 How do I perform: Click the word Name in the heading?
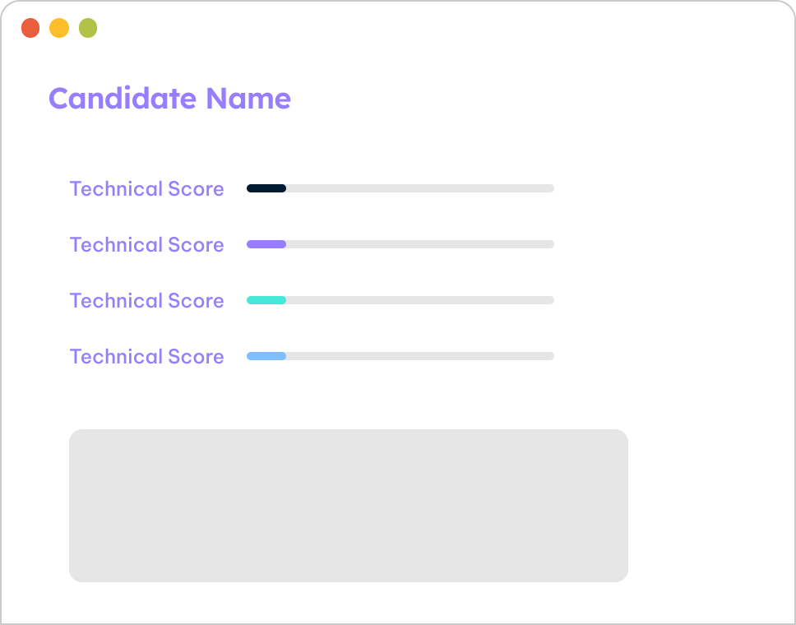248,98
